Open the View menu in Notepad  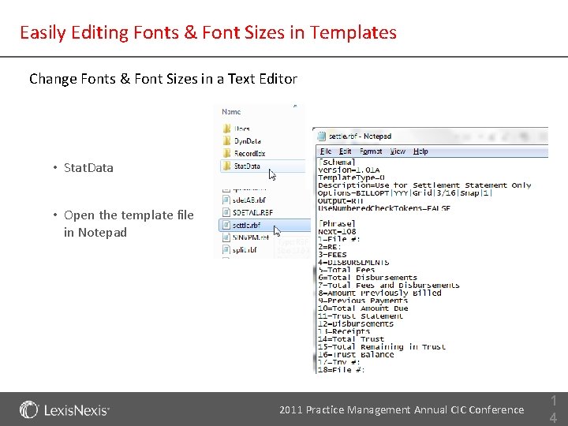398,151
